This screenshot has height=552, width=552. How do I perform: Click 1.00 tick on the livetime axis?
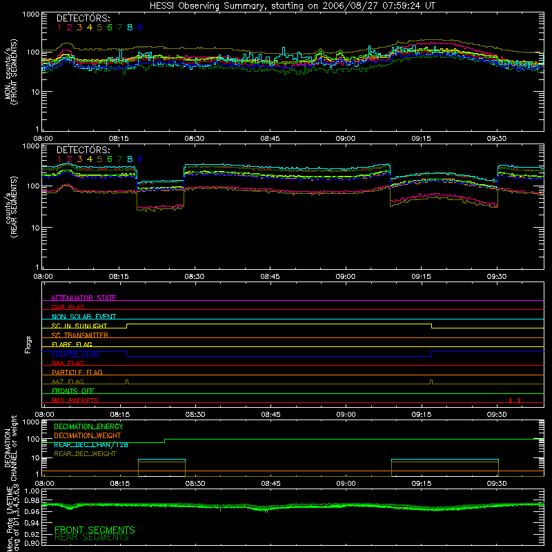coord(32,491)
